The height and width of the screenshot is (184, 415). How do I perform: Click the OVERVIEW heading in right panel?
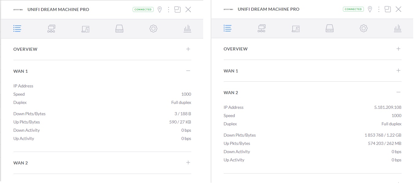point(236,49)
